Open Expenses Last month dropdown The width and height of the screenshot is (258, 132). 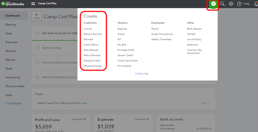[141, 119]
